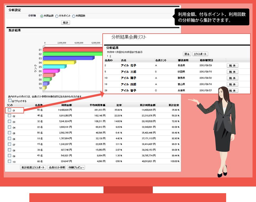Click the yellow rank 04 chart bar
Image resolution: width=256 pixels, height=202 pixels.
[x=58, y=63]
